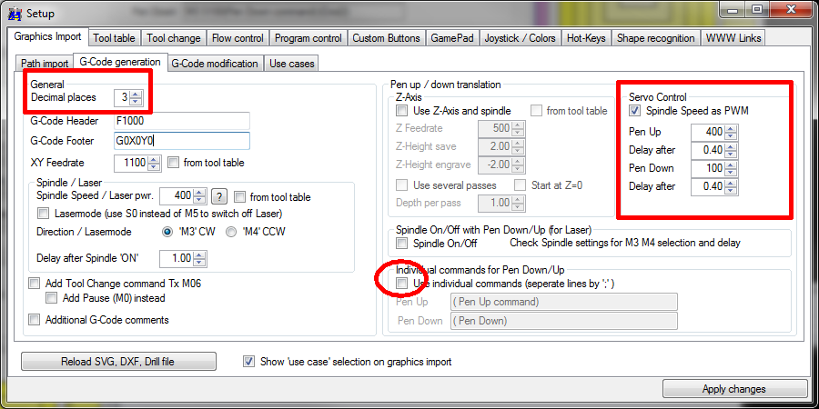Click Reload SVG, DXF, Drill file button
Screen dimensions: 819x409
pyautogui.click(x=118, y=362)
